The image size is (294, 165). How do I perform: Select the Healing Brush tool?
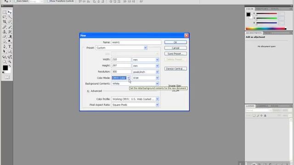click(5, 27)
